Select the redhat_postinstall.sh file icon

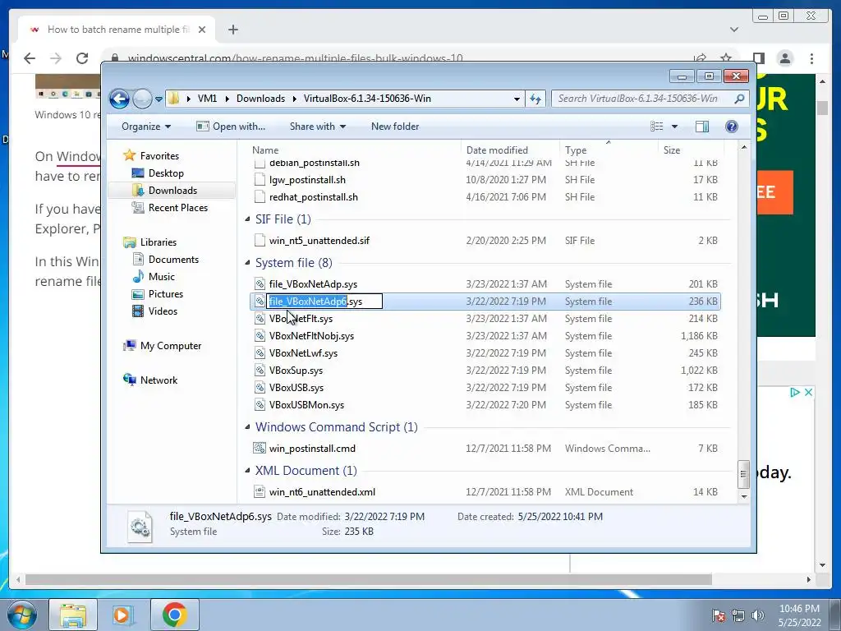pyautogui.click(x=260, y=197)
